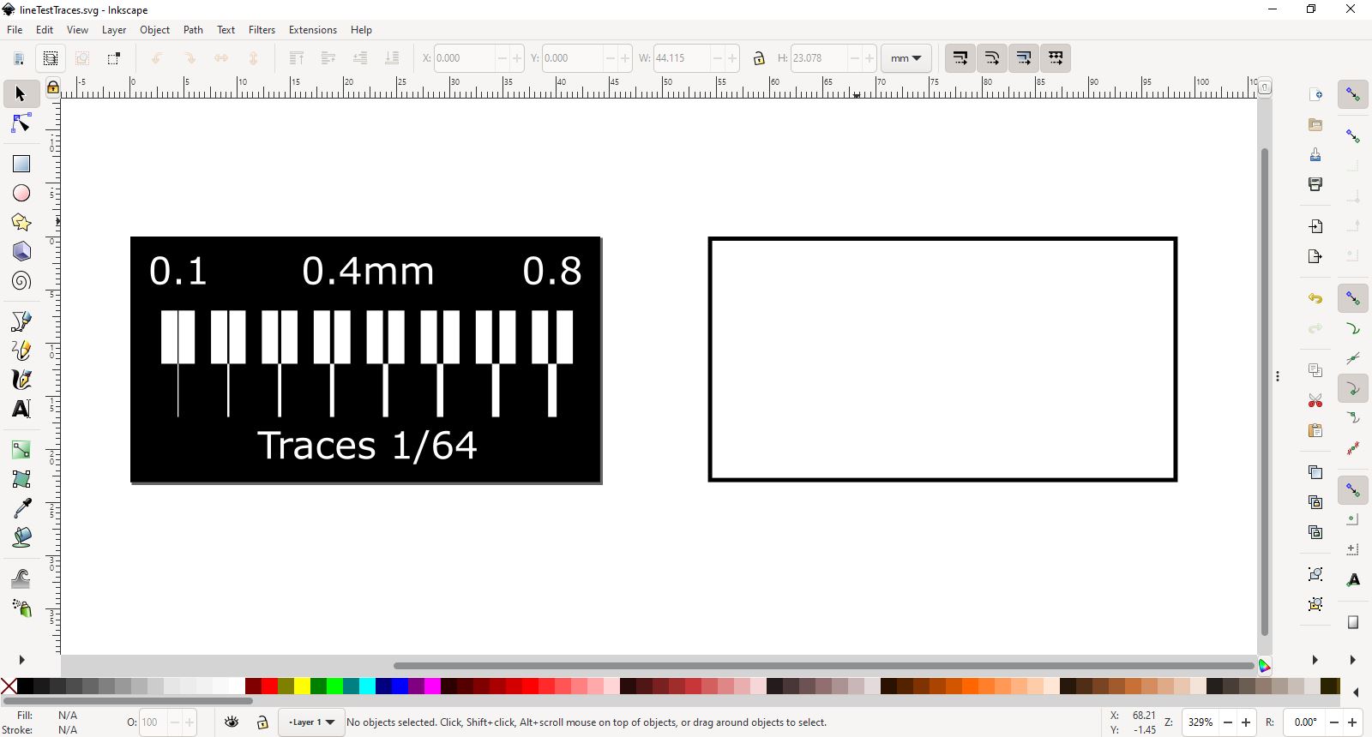Increase zoom with the plus button
The width and height of the screenshot is (1372, 737).
(1246, 722)
